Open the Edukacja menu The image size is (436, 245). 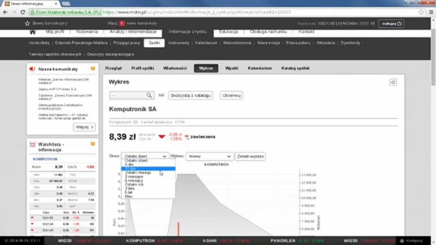point(228,32)
